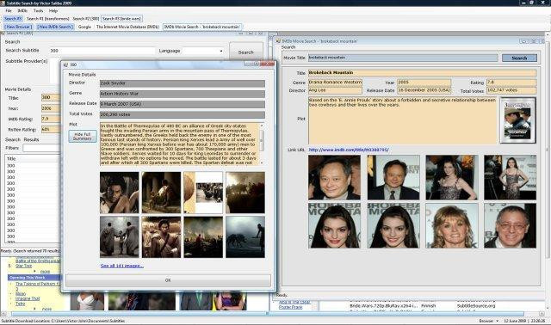Focus the Search Subtitle input field

102,51
